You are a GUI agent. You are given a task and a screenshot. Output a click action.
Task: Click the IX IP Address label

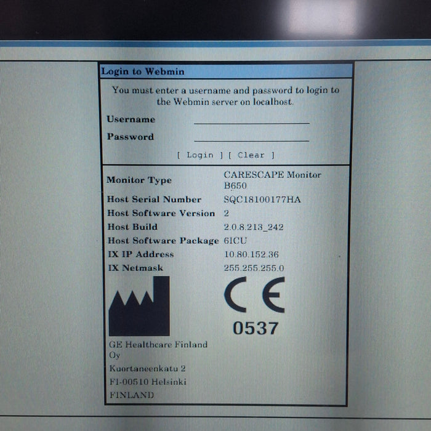[x=141, y=254]
